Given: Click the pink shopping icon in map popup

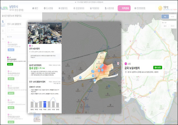Looking at the screenshot, I should pos(126,64).
